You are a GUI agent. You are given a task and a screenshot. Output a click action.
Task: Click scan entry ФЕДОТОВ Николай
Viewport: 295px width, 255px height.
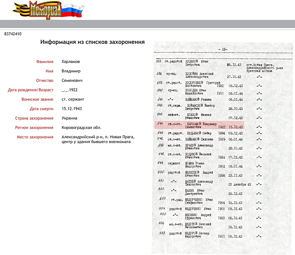coord(198,226)
